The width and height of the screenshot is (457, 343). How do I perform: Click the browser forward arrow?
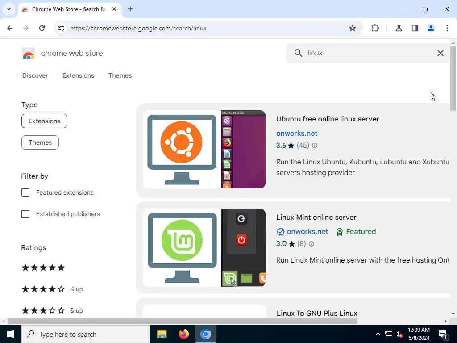(26, 28)
